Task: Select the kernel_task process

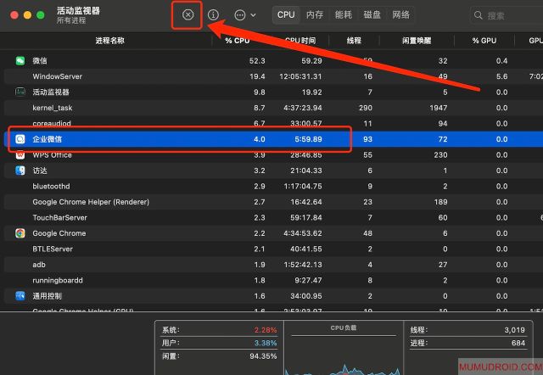Action: 53,108
